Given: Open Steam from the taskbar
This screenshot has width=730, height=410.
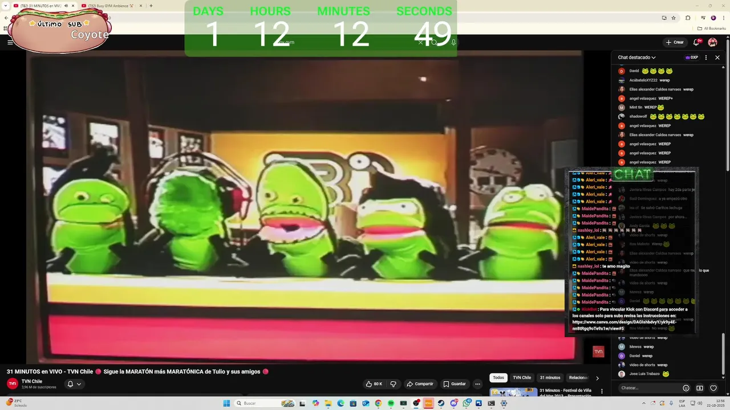Looking at the screenshot, I should pos(441,403).
